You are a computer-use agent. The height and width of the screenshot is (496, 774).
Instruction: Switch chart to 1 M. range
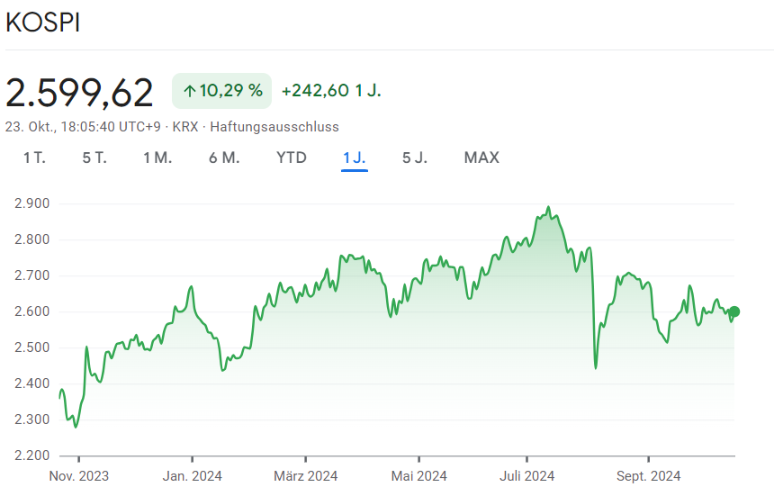coord(157,158)
